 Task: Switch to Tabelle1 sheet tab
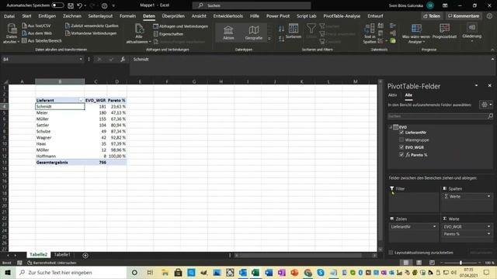(62, 255)
